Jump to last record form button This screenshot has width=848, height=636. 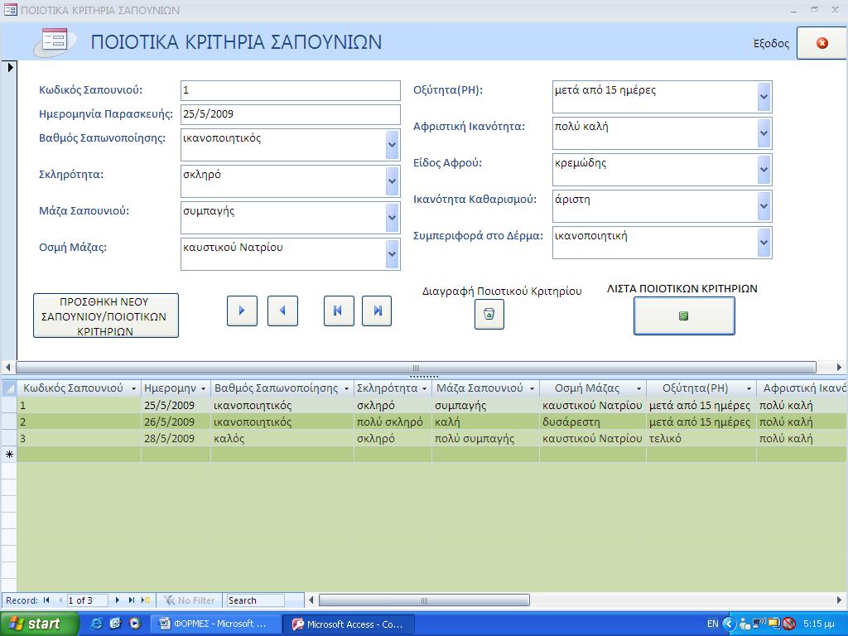pos(377,311)
